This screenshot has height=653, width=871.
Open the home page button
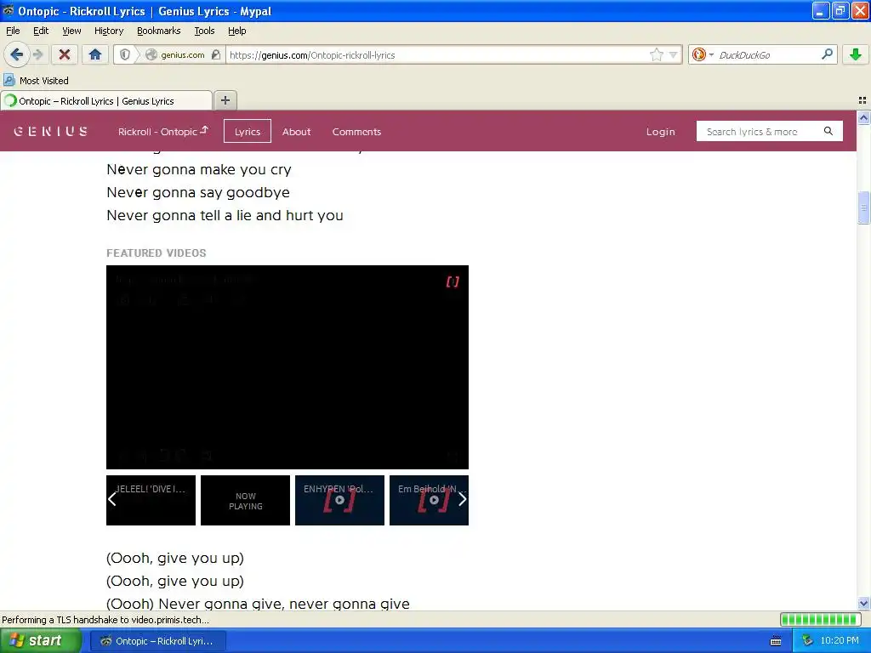coord(95,54)
